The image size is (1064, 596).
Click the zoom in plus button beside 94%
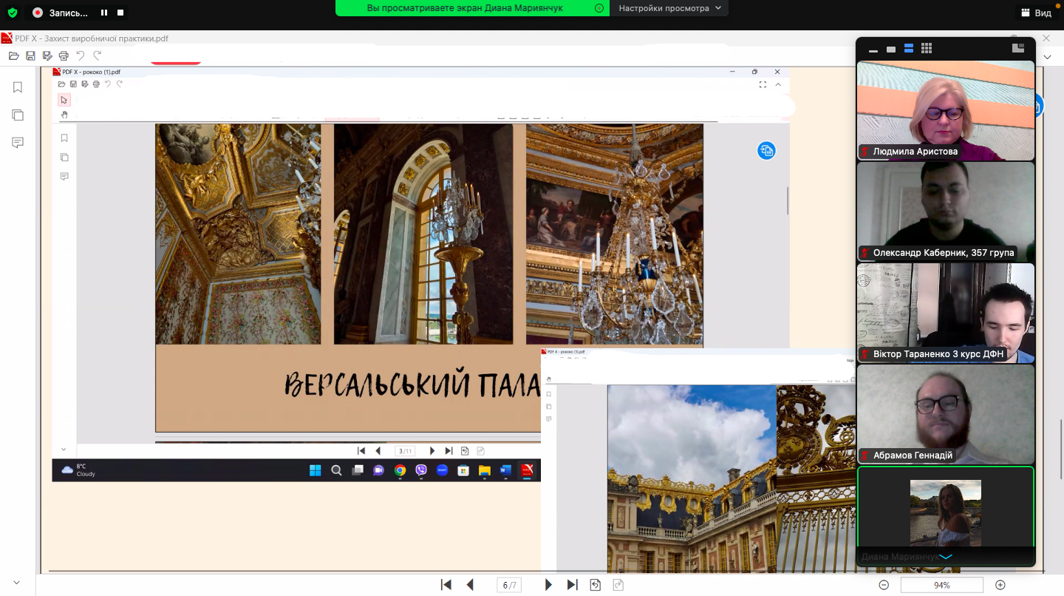pyautogui.click(x=1000, y=585)
